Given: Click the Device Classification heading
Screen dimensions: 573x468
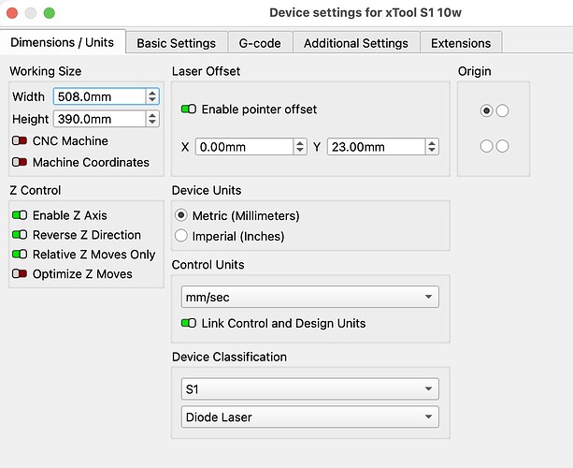Looking at the screenshot, I should (x=229, y=357).
